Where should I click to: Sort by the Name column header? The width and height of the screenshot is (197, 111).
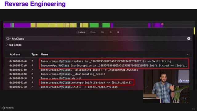(x=44, y=54)
